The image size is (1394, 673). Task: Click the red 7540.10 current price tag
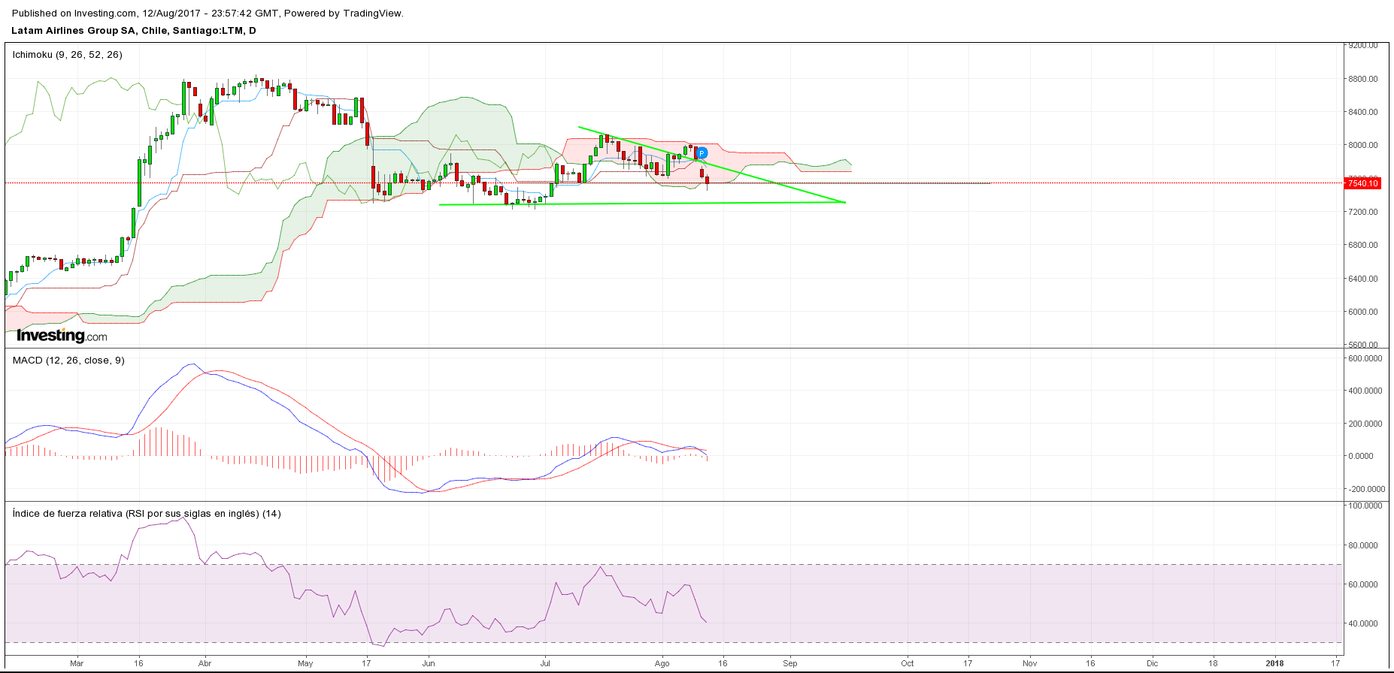click(x=1362, y=183)
